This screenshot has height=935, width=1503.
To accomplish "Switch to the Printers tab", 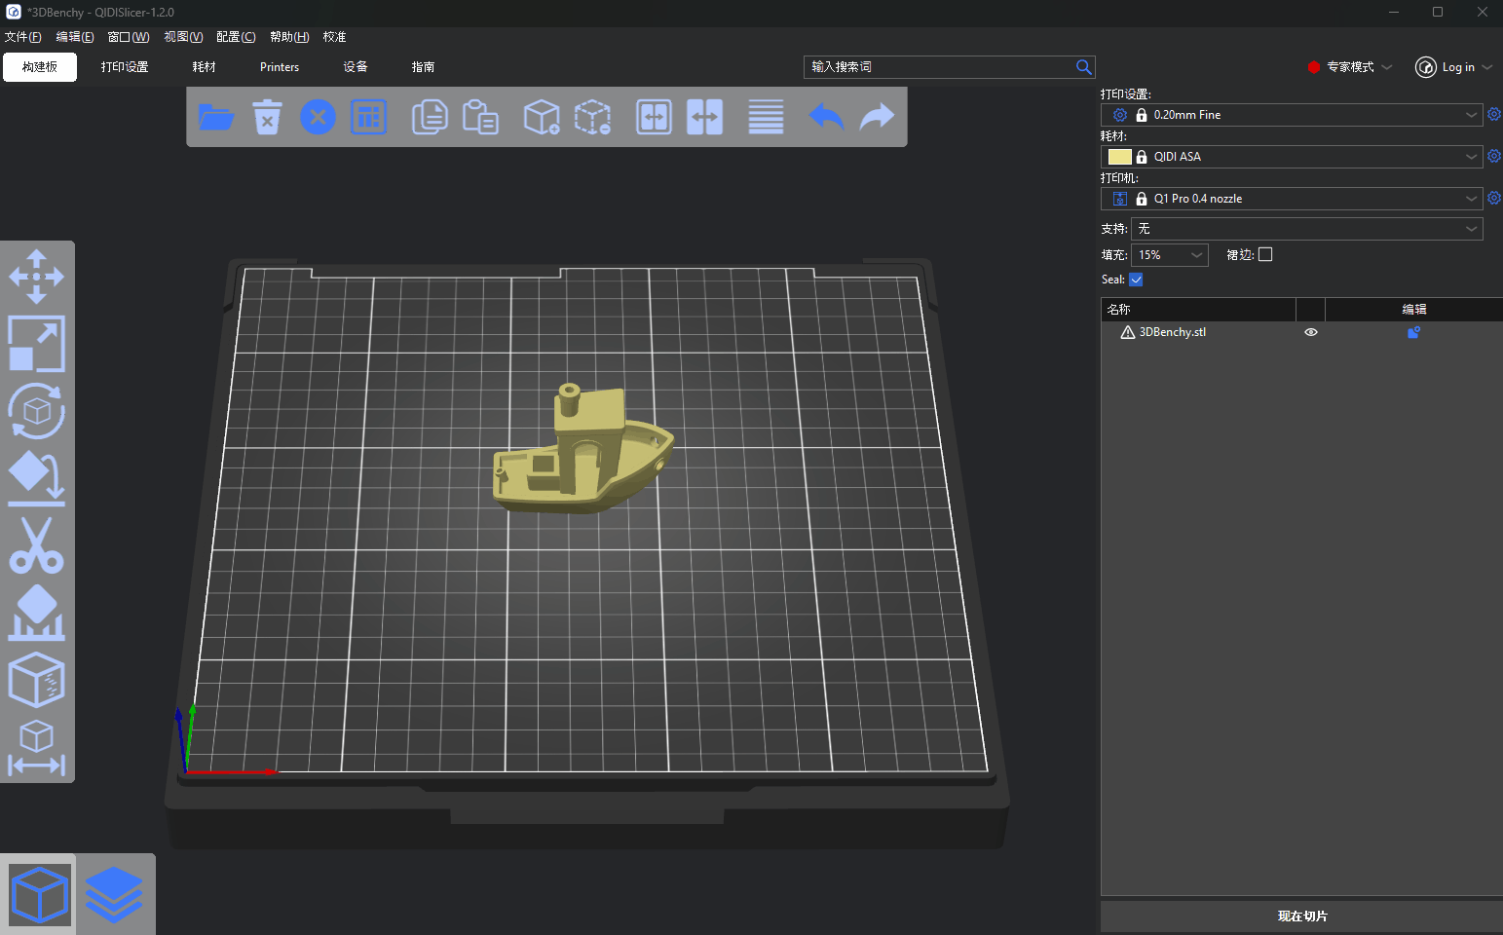I will [x=280, y=66].
